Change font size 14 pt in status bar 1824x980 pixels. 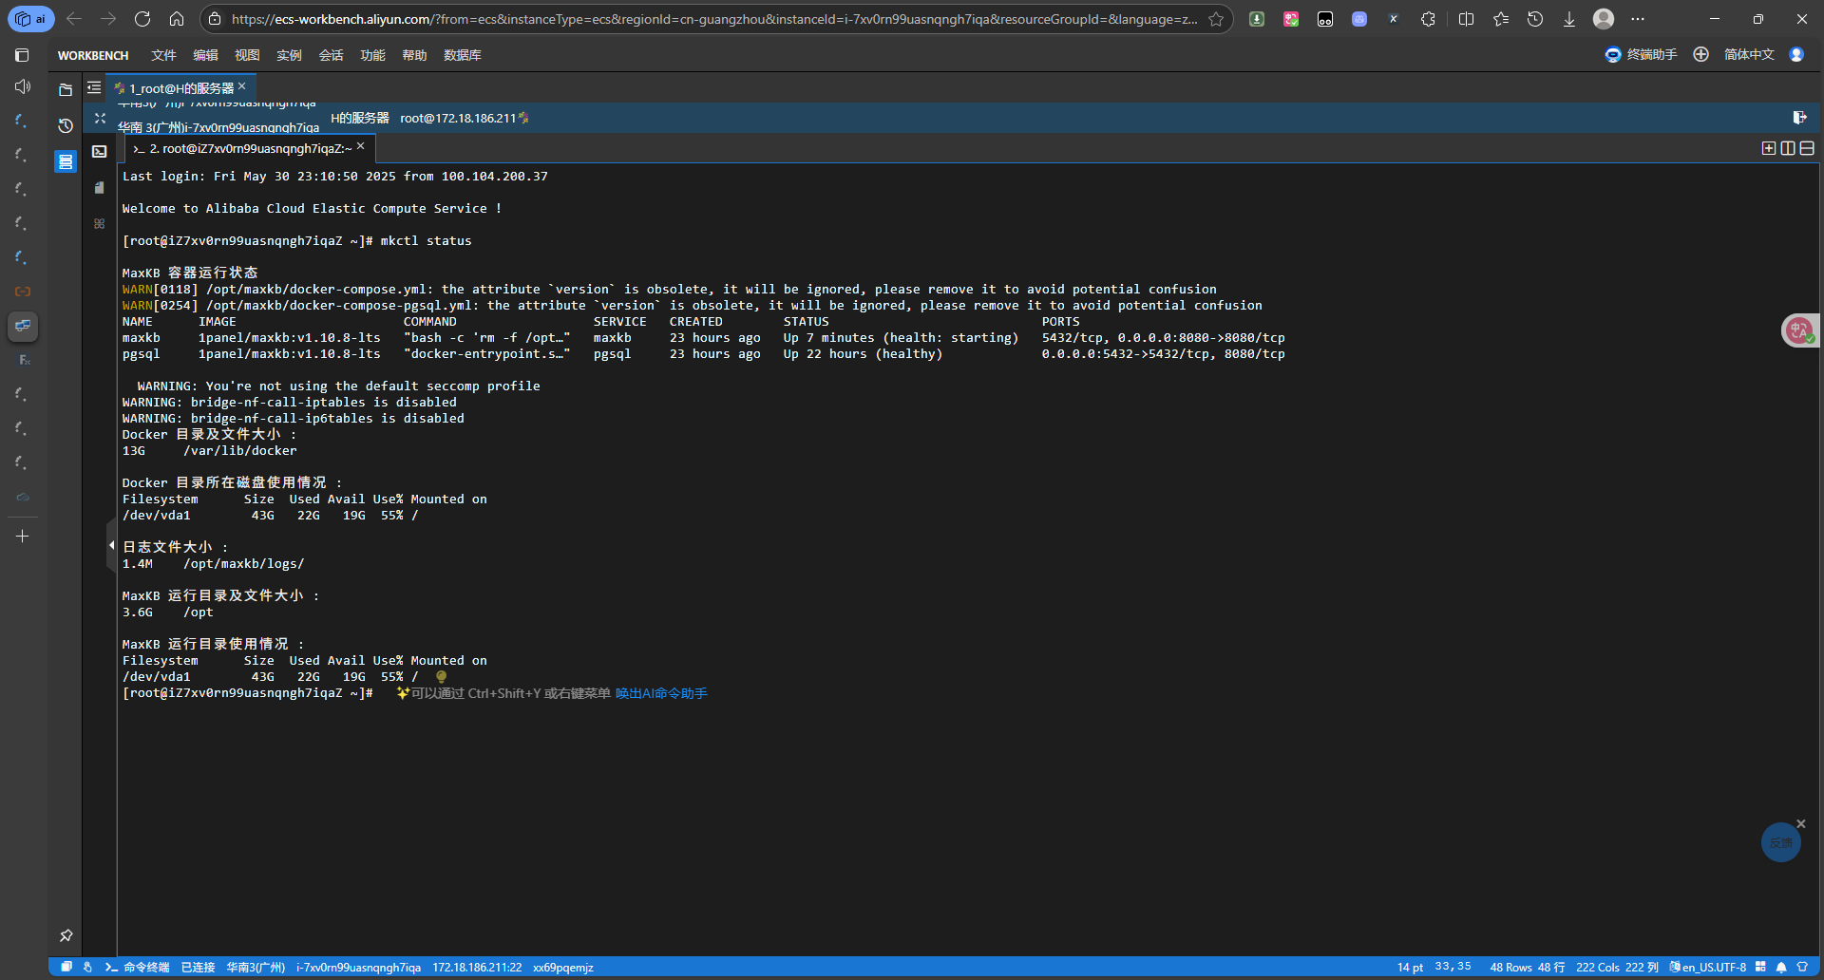(x=1410, y=968)
